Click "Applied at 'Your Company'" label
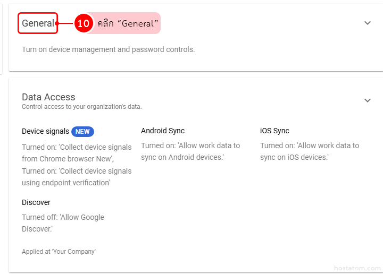This screenshot has width=383, height=274. tap(59, 252)
